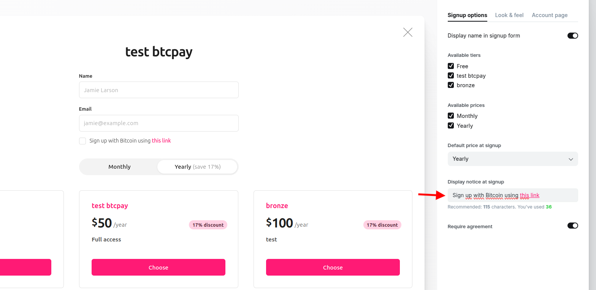The image size is (596, 290).
Task: Choose the bronze $100 yearly plan
Action: pos(333,267)
